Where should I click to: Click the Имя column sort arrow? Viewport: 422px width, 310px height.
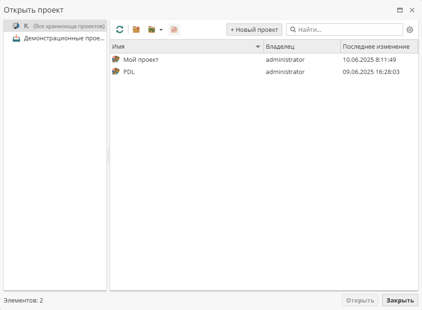point(258,47)
